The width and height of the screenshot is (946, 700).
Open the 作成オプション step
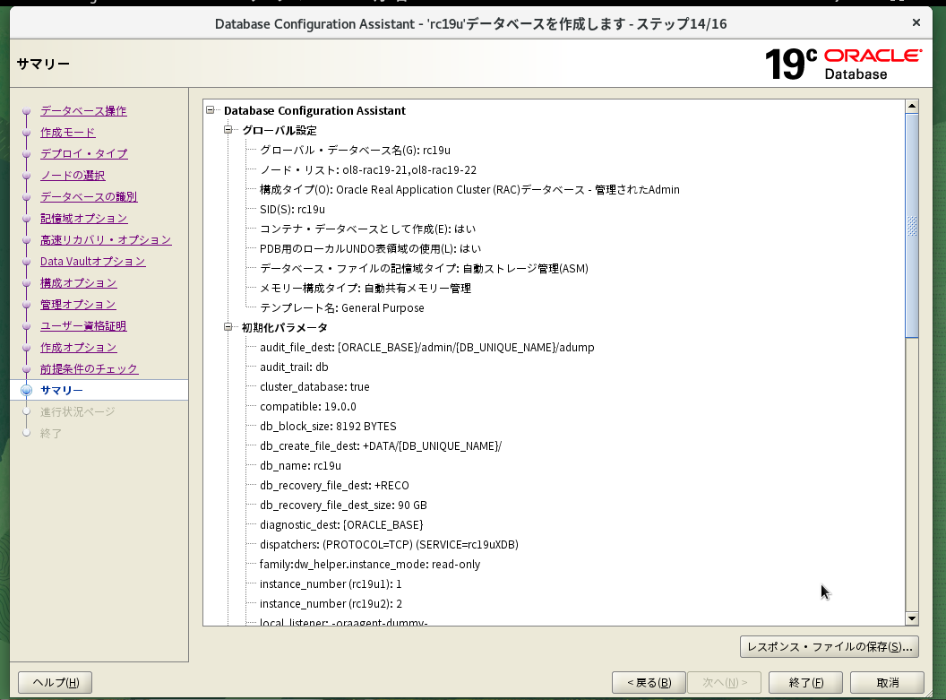[x=79, y=348]
